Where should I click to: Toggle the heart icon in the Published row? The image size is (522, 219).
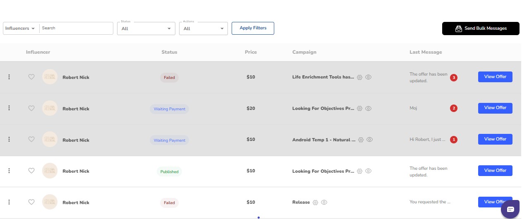31,171
